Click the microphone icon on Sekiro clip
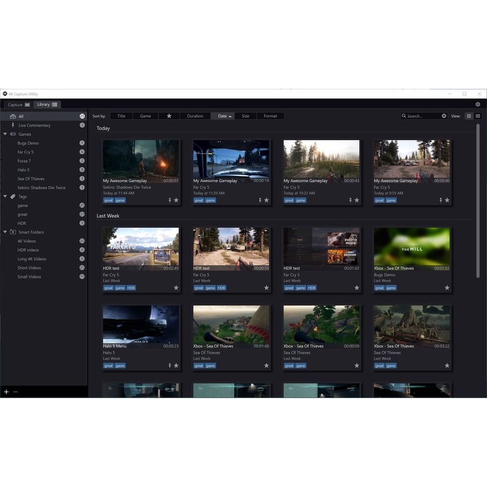Screen dimensions: 487x487 point(170,200)
